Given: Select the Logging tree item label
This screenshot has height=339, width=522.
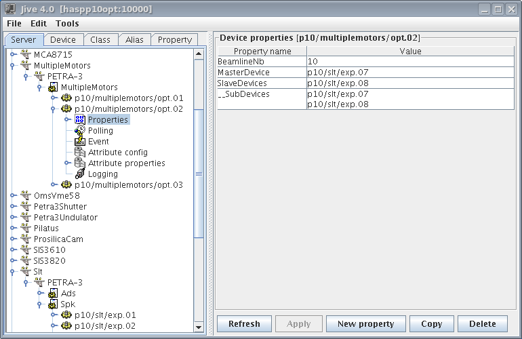Looking at the screenshot, I should tap(103, 174).
